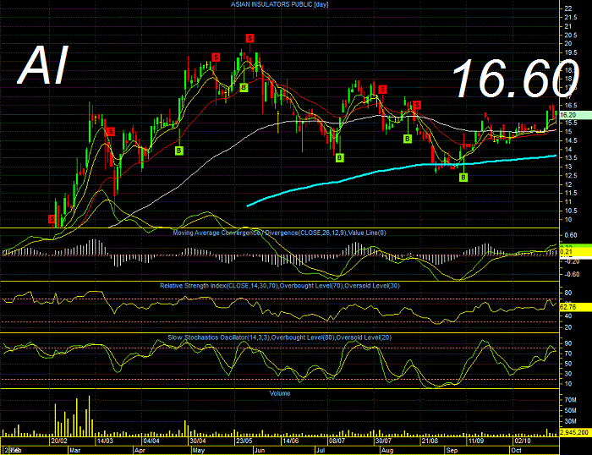
Task: Select the Jul month label
Action: [321, 451]
